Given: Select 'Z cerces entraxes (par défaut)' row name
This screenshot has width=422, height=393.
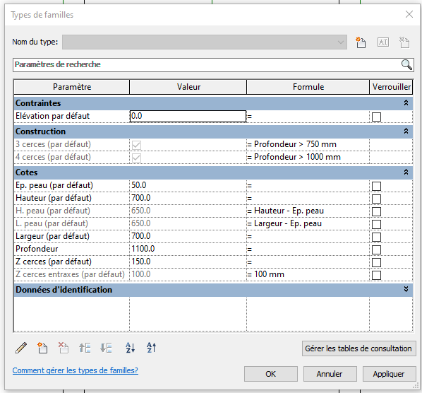Looking at the screenshot, I should pos(70,274).
